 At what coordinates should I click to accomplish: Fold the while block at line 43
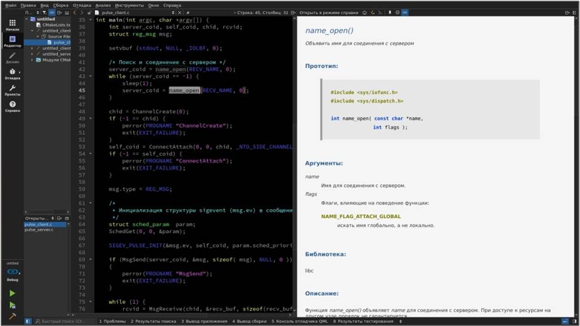coord(91,76)
